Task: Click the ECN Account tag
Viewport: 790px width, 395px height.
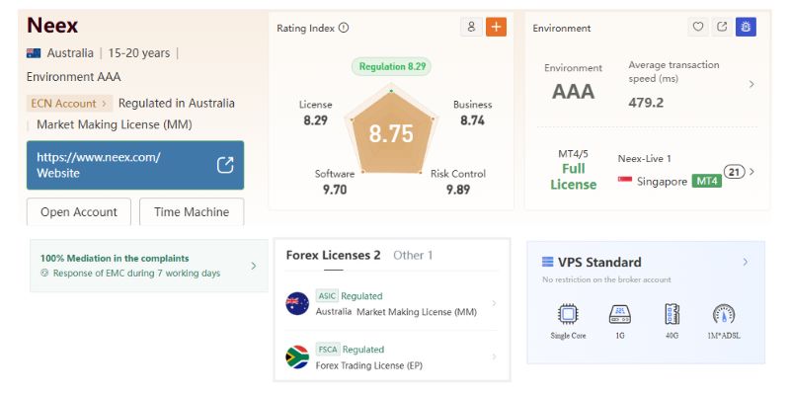Action: tap(68, 103)
